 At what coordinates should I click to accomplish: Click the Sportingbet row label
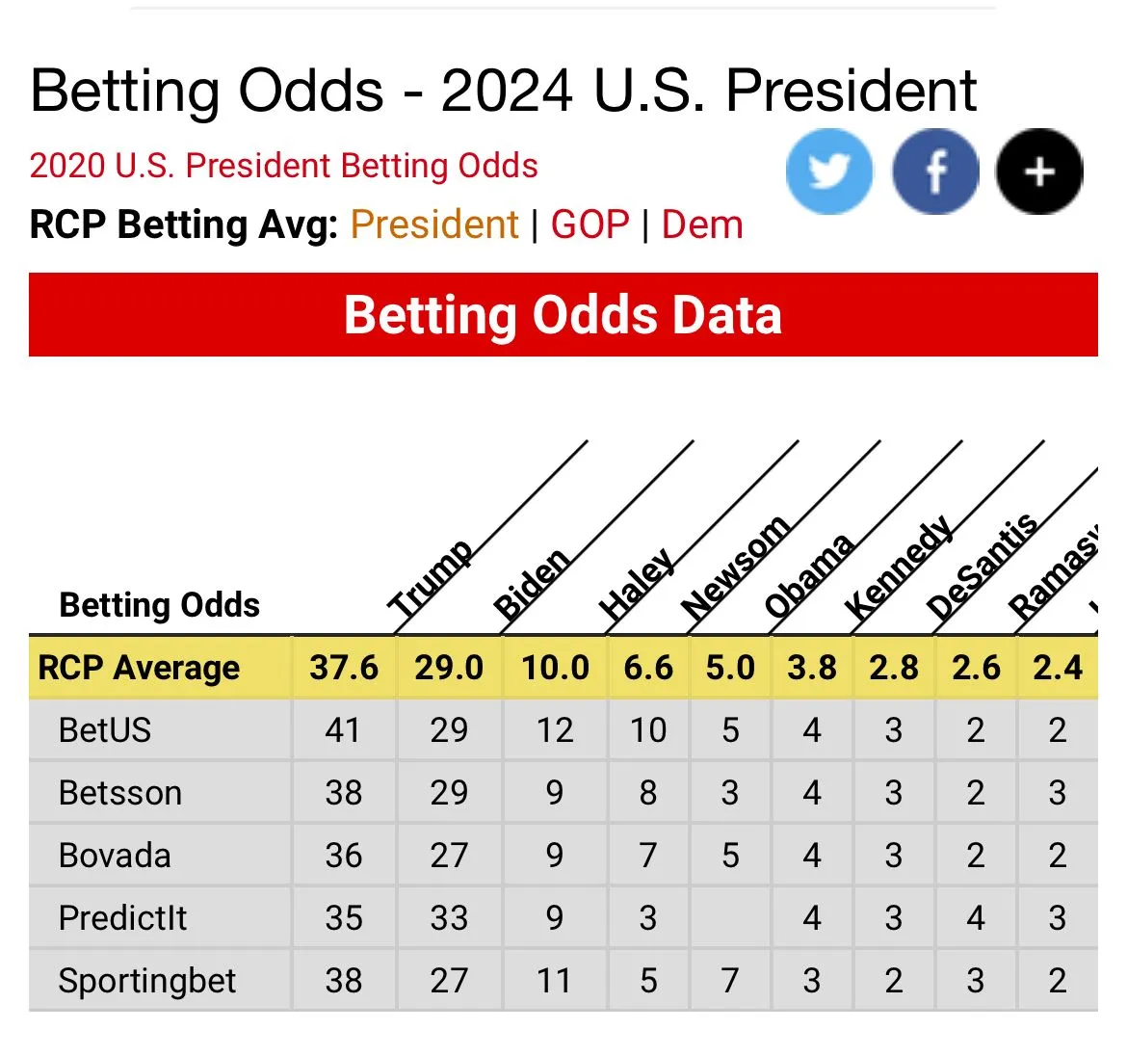click(147, 981)
